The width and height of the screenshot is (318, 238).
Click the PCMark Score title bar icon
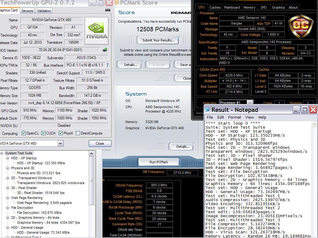pyautogui.click(x=117, y=2)
